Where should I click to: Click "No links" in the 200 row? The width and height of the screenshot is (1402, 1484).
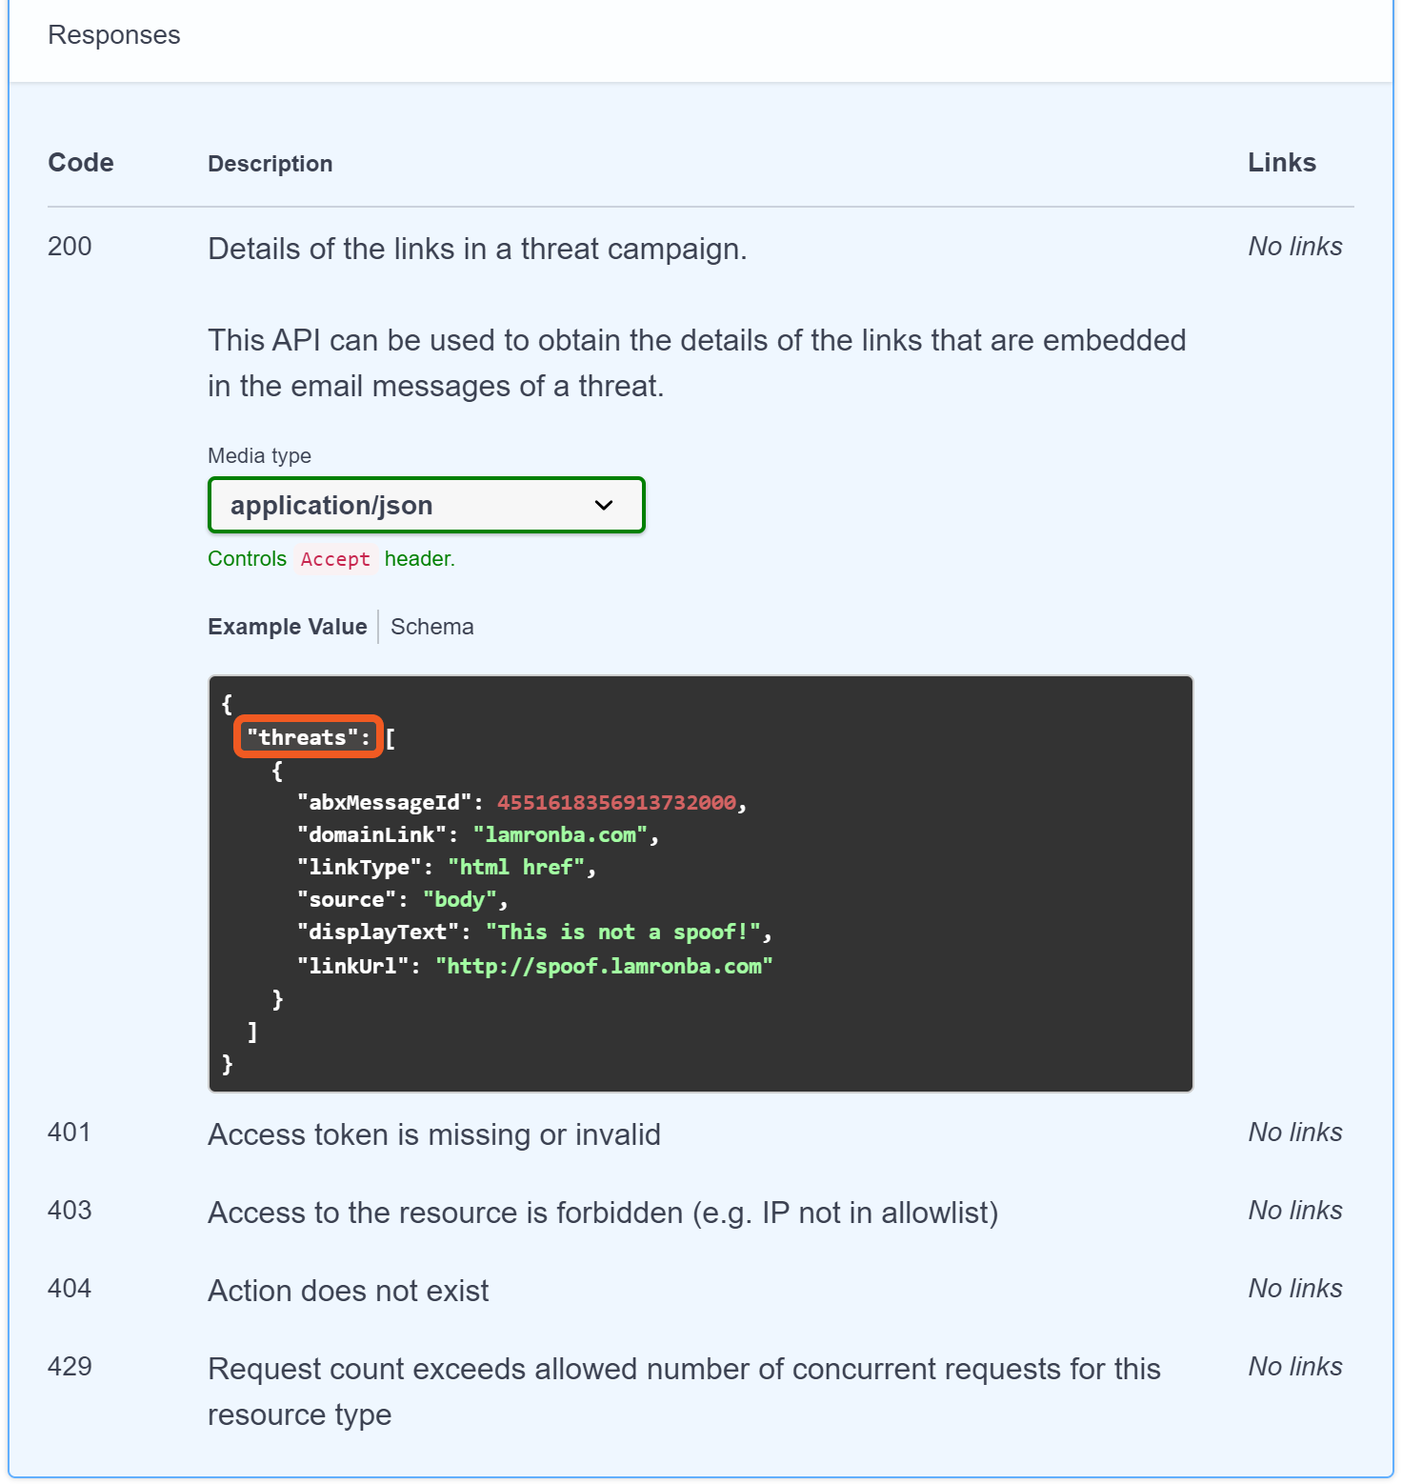[x=1294, y=247]
